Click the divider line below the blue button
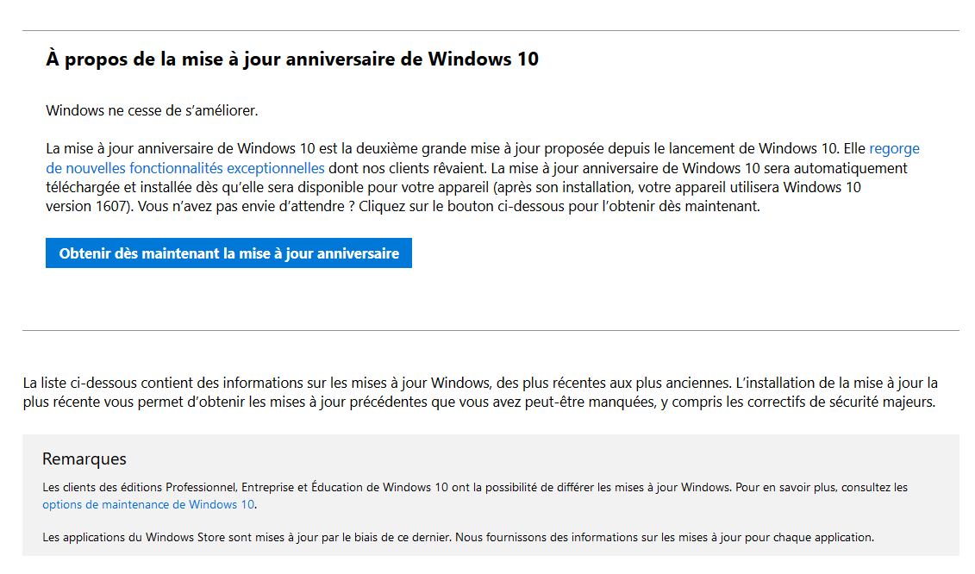Image resolution: width=975 pixels, height=574 pixels. click(491, 330)
